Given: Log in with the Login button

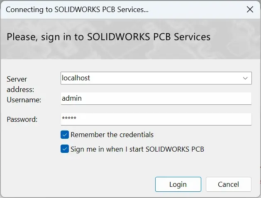Looking at the screenshot, I should (178, 184).
